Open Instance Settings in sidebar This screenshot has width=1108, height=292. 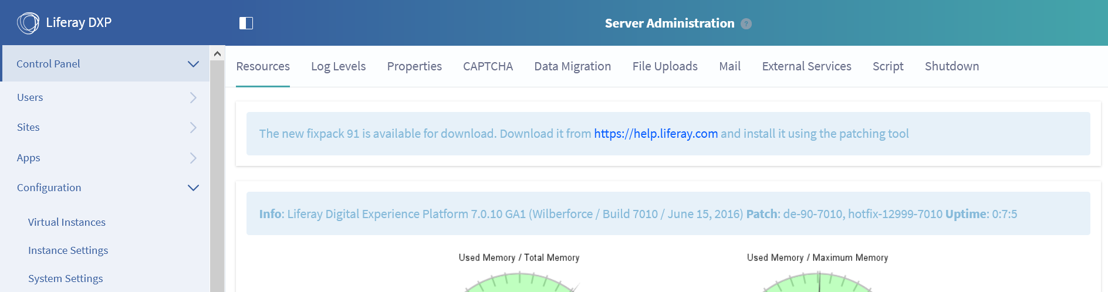[x=68, y=250]
